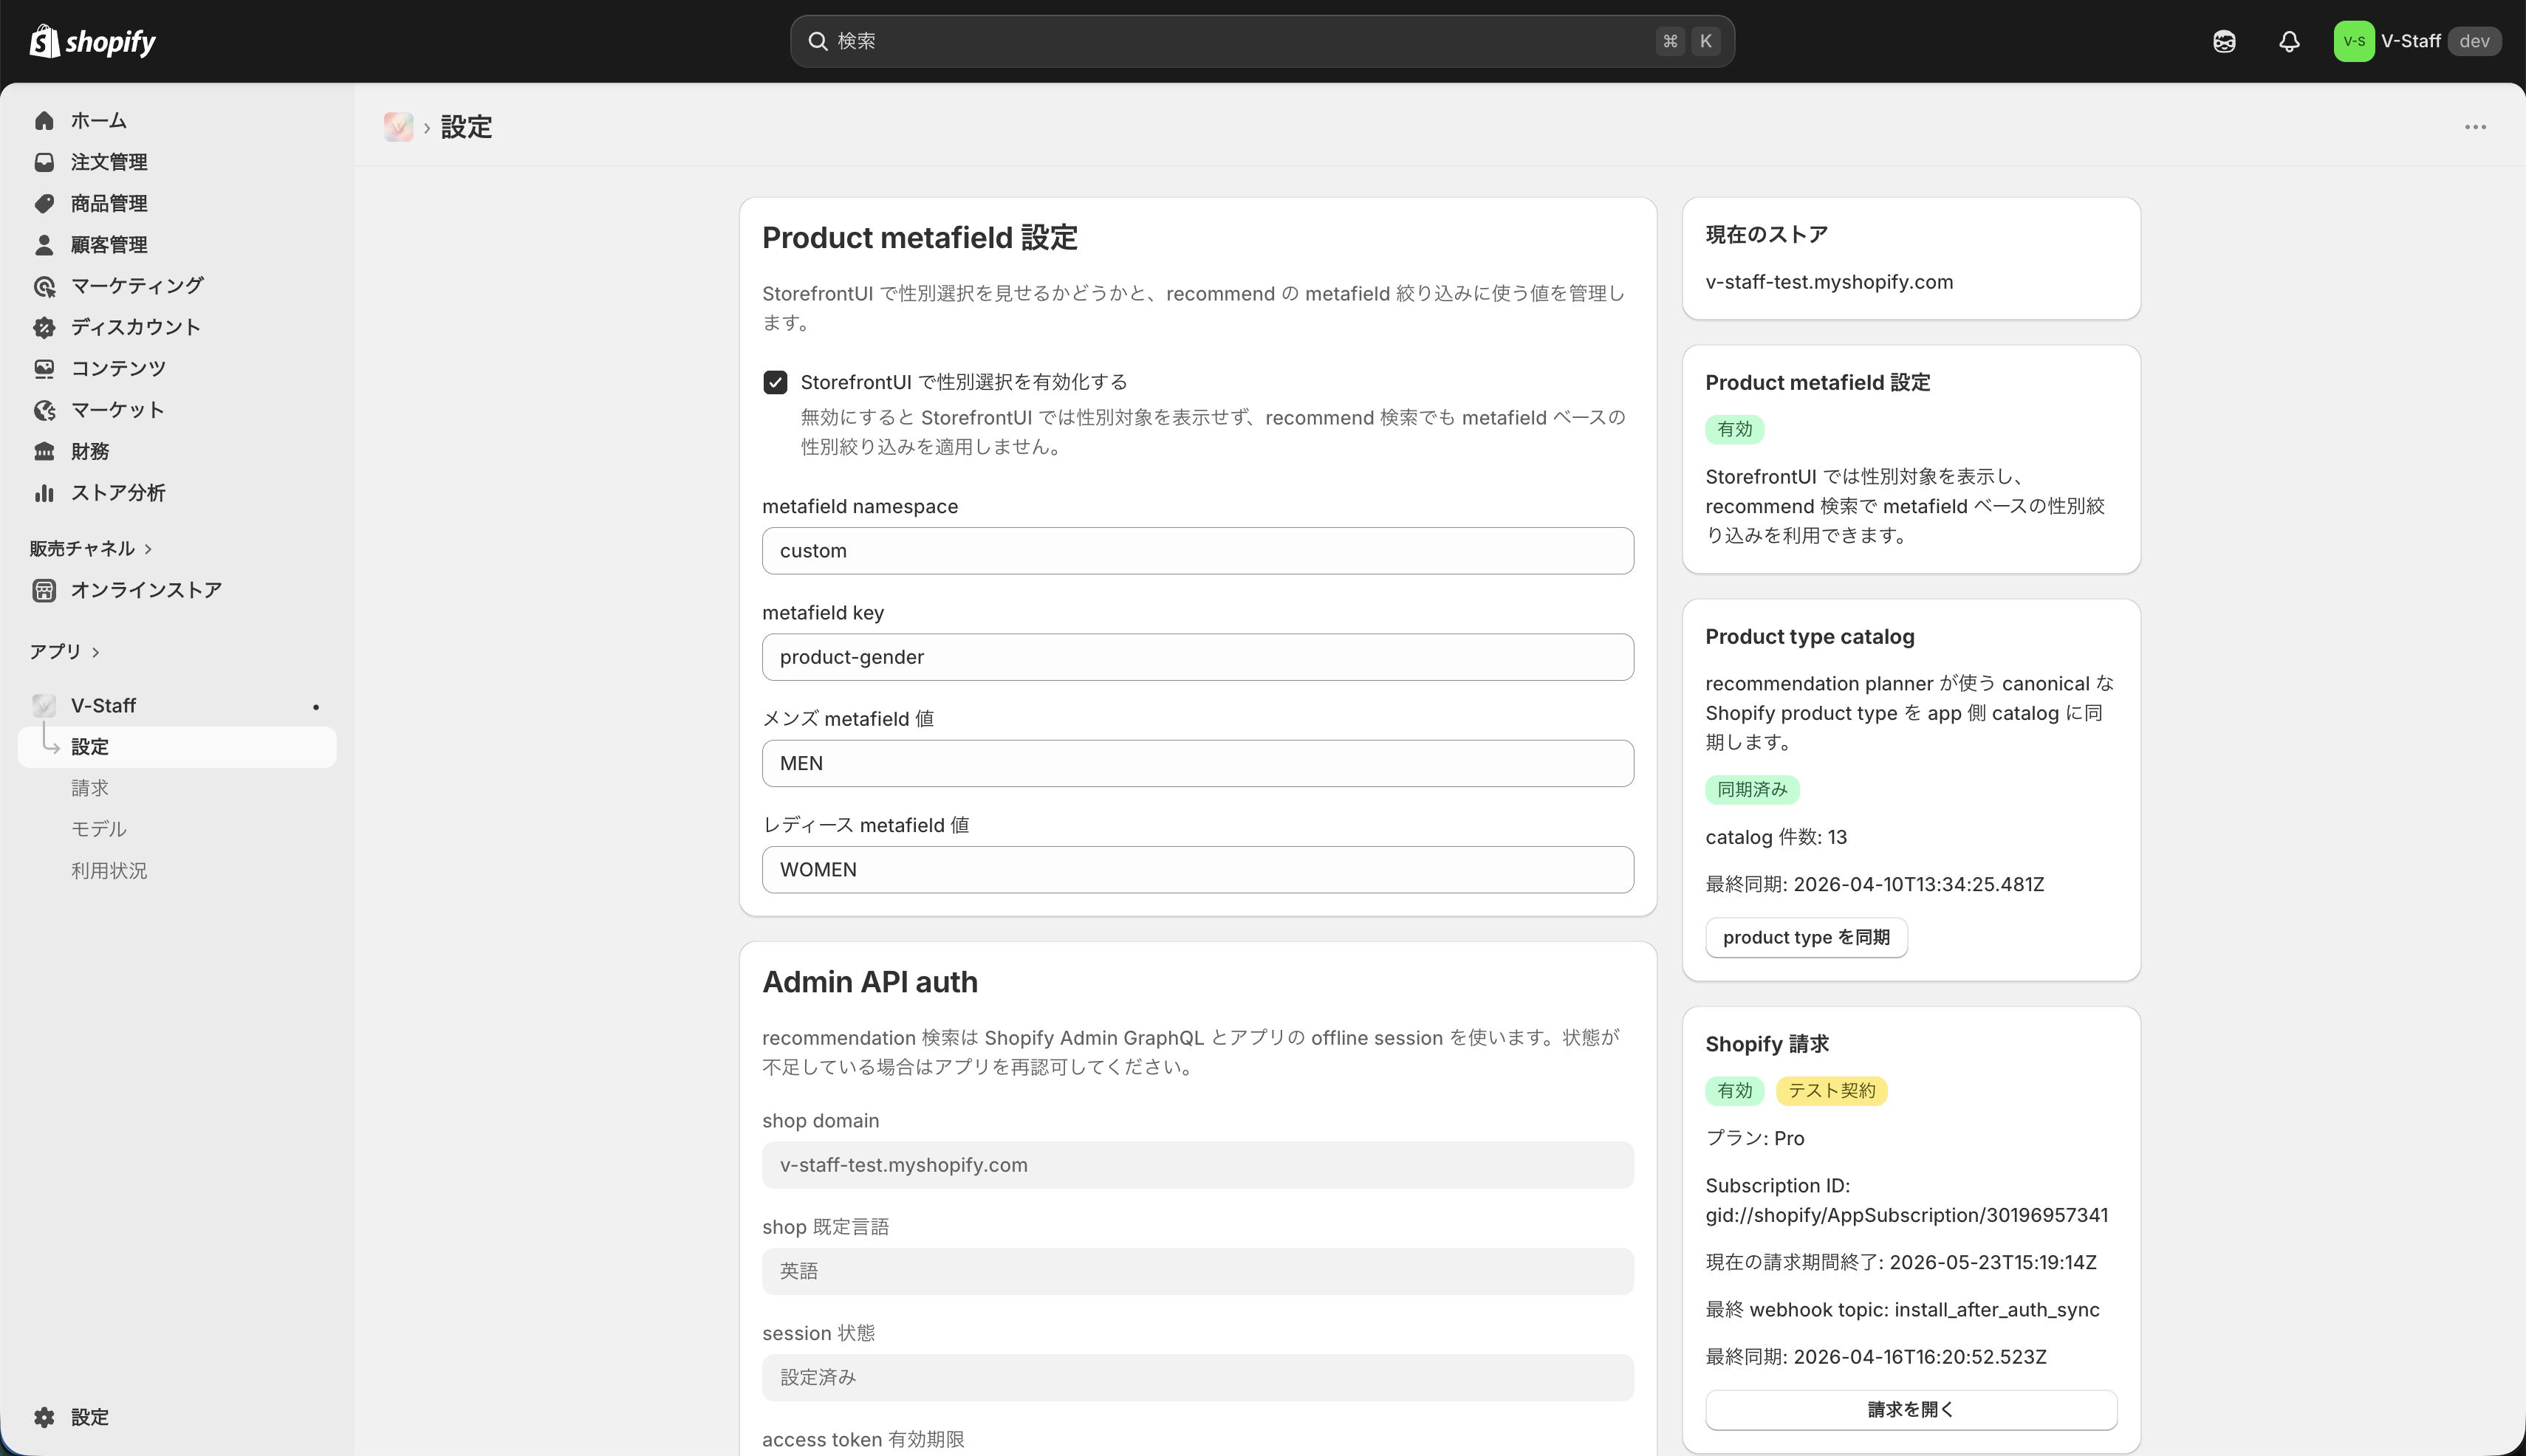Click v-staff-test.myshopify.com store text
Screen dimensions: 2526x1456
pyautogui.click(x=1829, y=282)
